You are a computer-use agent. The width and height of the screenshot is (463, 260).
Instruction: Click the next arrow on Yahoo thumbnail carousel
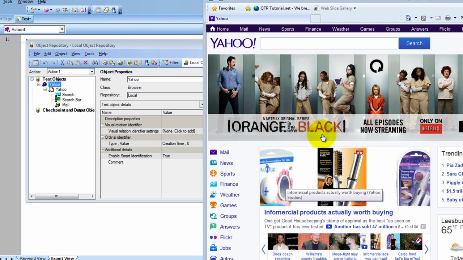coord(426,249)
